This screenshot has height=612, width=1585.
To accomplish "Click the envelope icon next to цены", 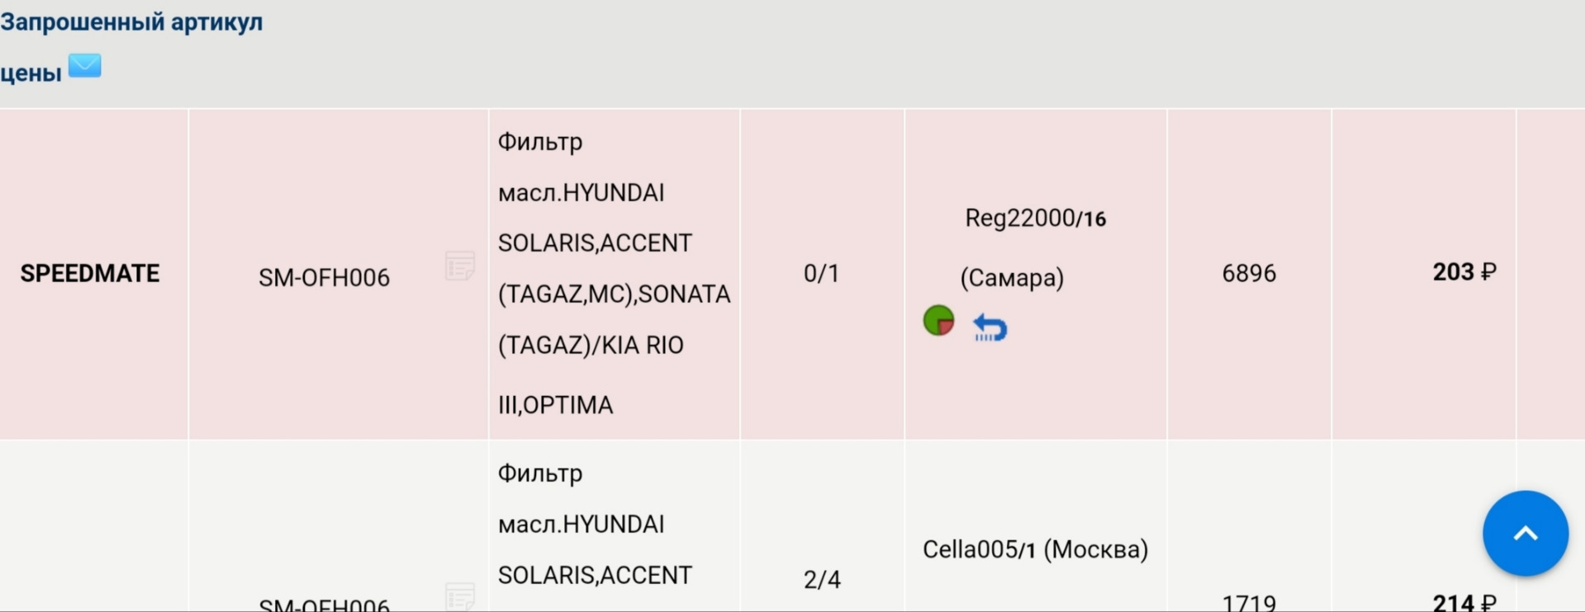I will click(84, 66).
